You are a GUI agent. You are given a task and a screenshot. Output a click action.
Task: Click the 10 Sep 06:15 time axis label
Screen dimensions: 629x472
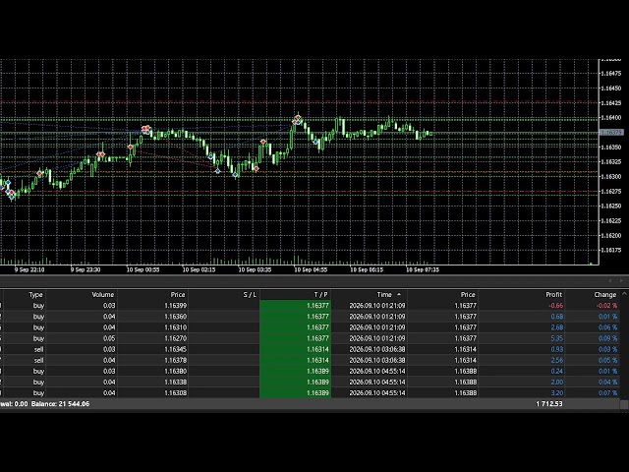click(367, 269)
